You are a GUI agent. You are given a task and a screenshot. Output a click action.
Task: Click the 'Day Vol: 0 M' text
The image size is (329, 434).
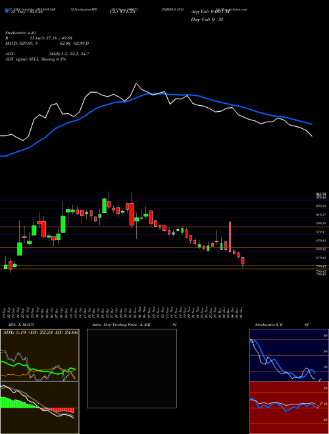(x=207, y=20)
